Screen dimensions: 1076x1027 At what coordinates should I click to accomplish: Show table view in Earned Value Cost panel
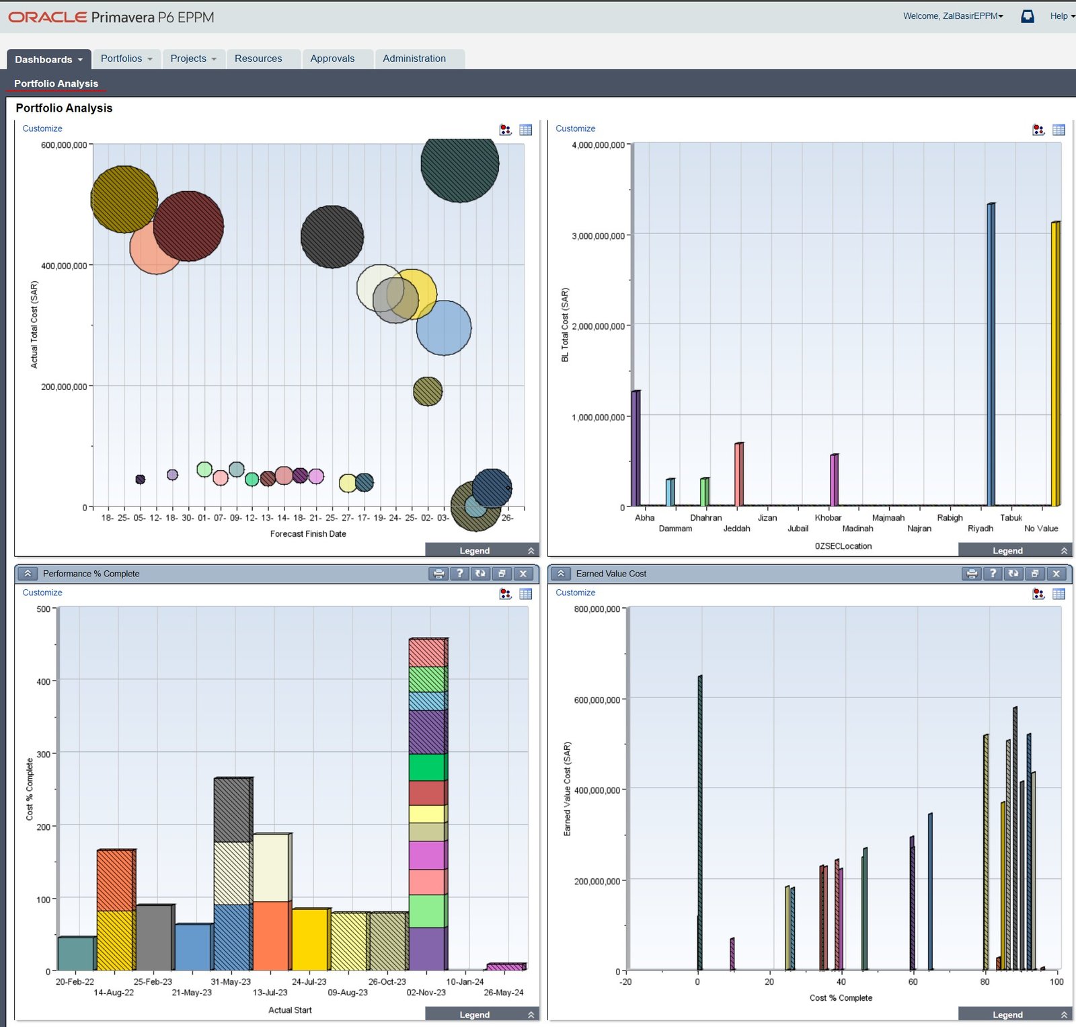1059,594
